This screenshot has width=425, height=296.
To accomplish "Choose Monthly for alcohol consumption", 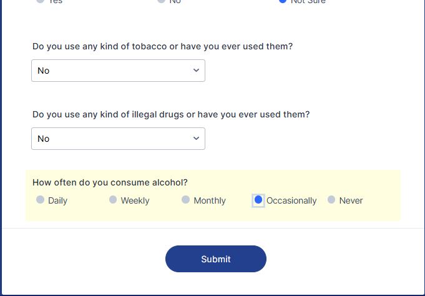I will (x=185, y=200).
